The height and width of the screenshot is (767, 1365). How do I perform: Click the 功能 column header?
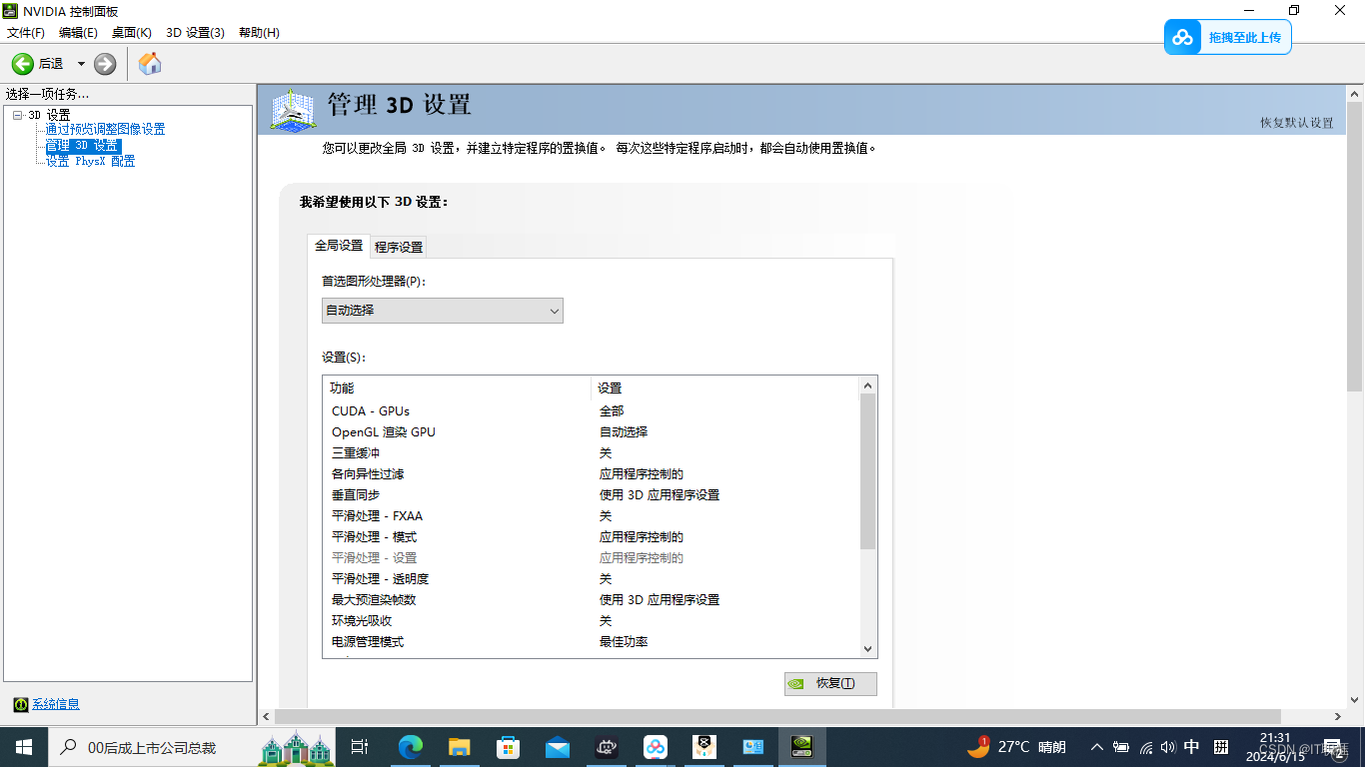coord(457,388)
